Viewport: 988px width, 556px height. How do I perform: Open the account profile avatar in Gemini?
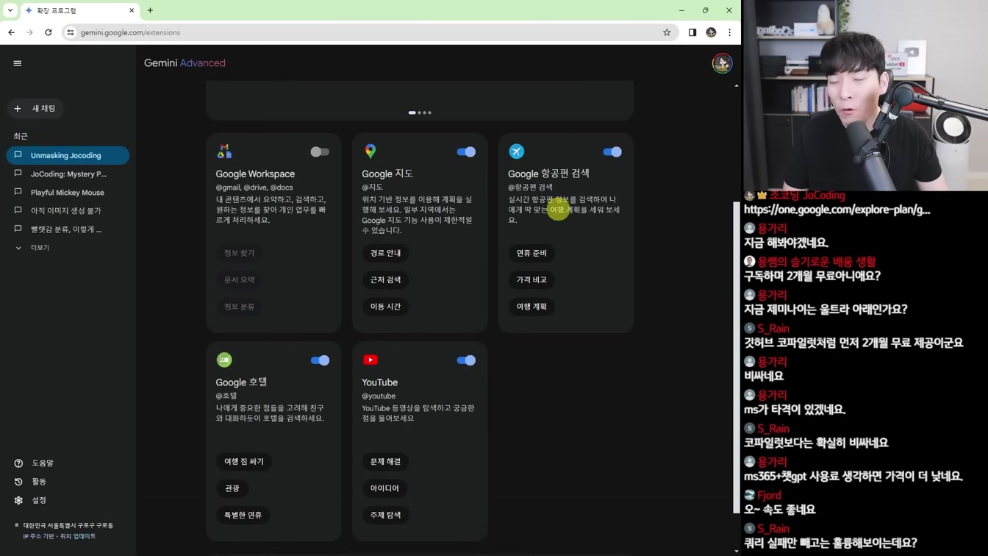(722, 63)
